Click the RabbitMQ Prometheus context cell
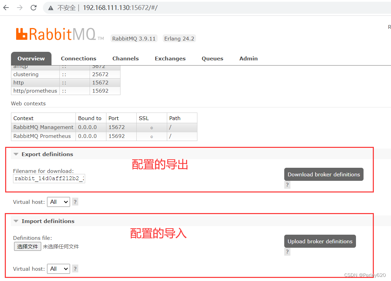391x281 pixels. tap(43, 136)
